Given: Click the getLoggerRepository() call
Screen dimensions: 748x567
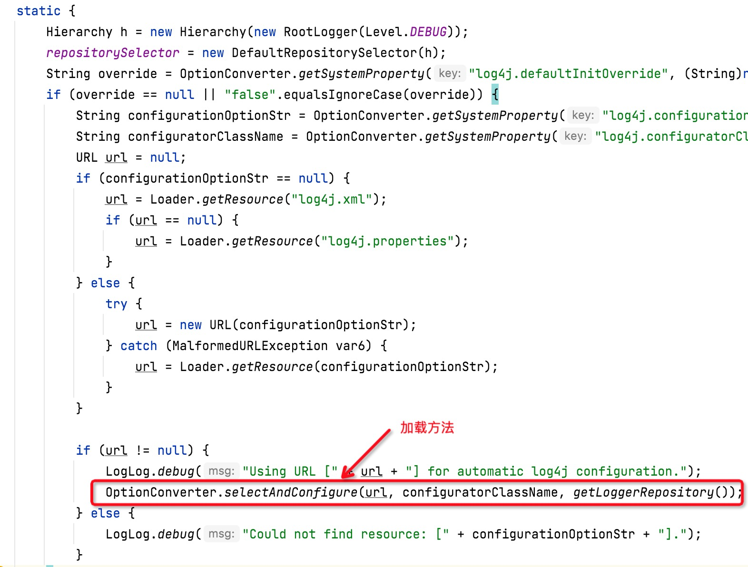Looking at the screenshot, I should click(650, 492).
